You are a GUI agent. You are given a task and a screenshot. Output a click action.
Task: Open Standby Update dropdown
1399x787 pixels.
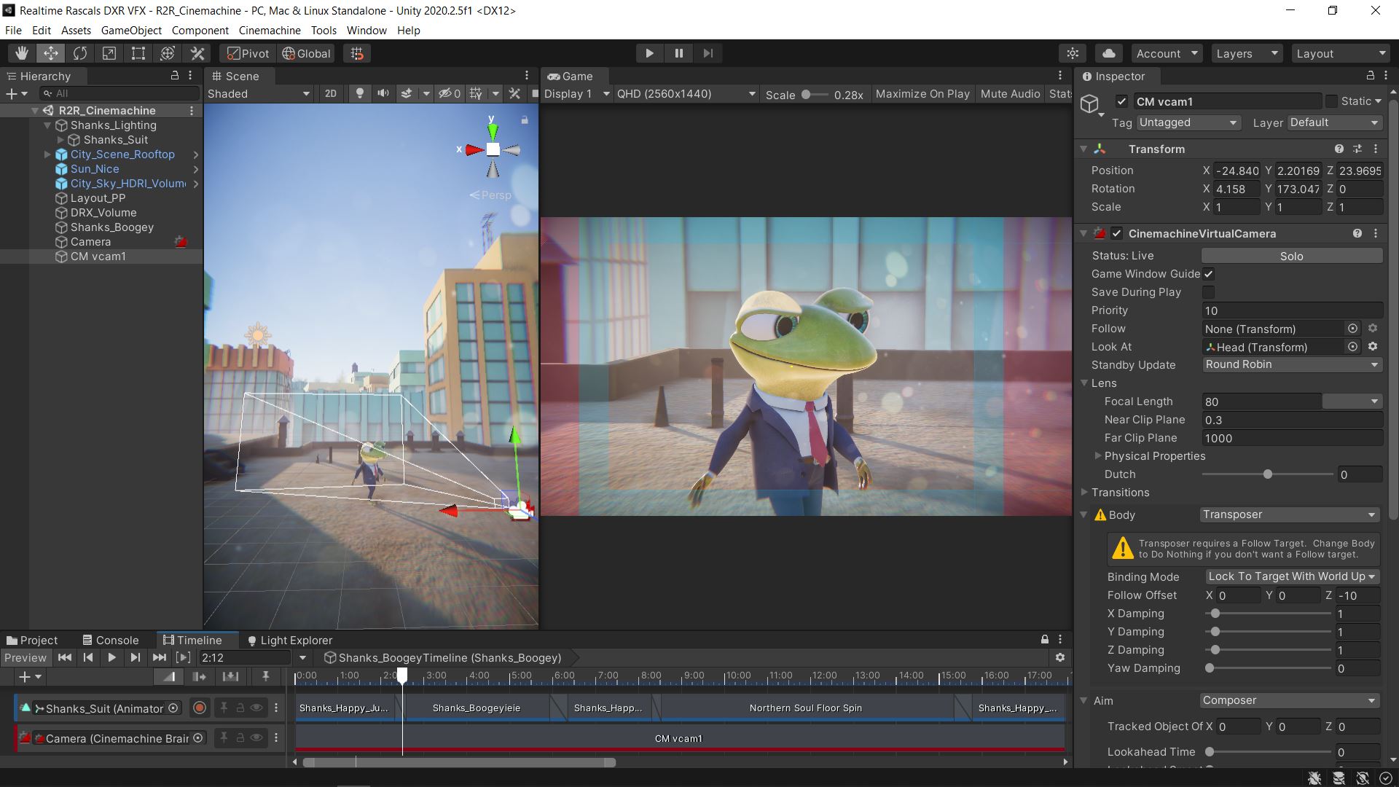1292,364
